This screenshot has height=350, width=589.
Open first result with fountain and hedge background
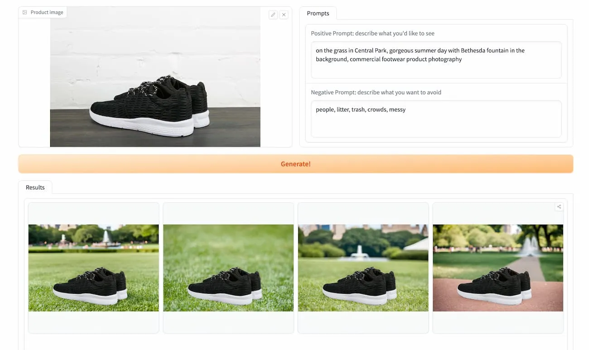click(x=94, y=268)
